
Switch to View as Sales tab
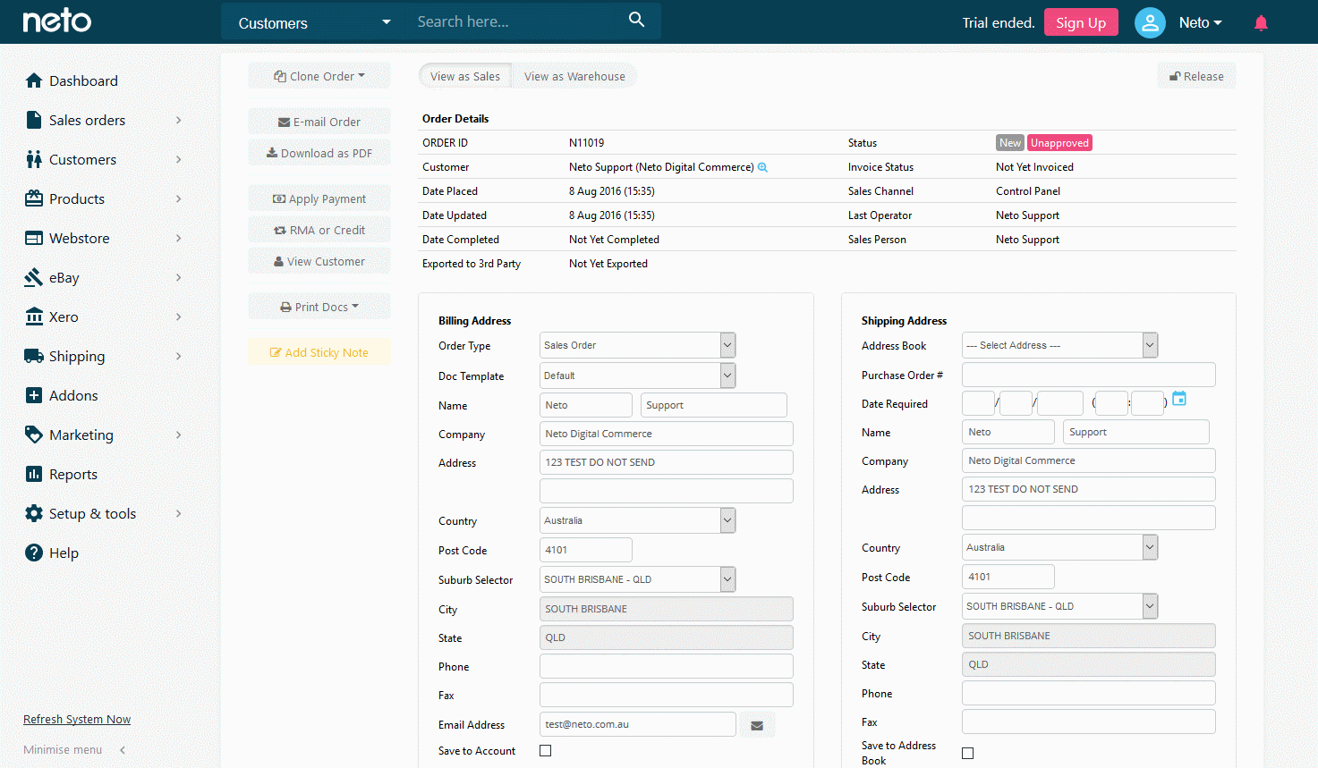(x=465, y=76)
